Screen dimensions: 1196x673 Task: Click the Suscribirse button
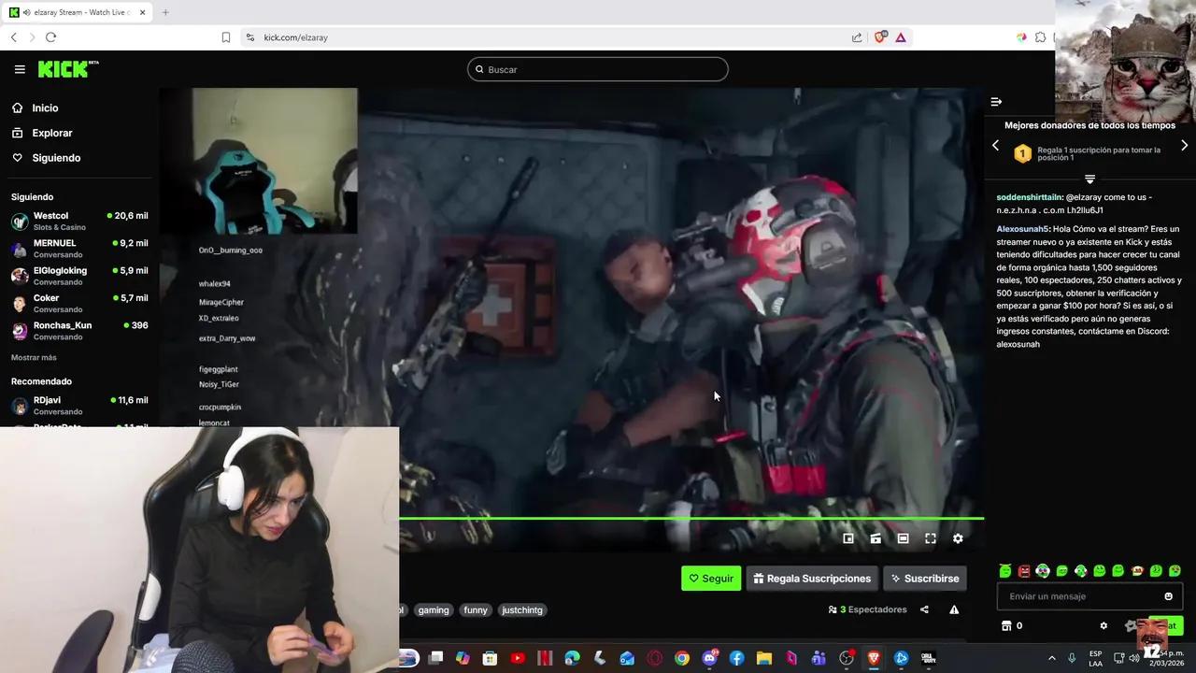pyautogui.click(x=925, y=579)
